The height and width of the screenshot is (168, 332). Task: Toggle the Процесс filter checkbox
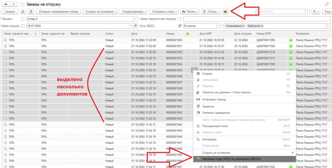[23, 19]
